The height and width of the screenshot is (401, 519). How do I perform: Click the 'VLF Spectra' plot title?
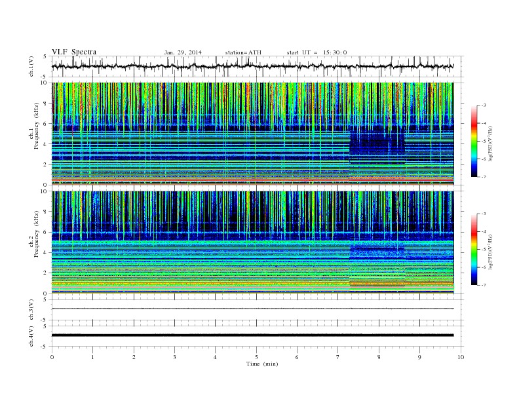(74, 52)
